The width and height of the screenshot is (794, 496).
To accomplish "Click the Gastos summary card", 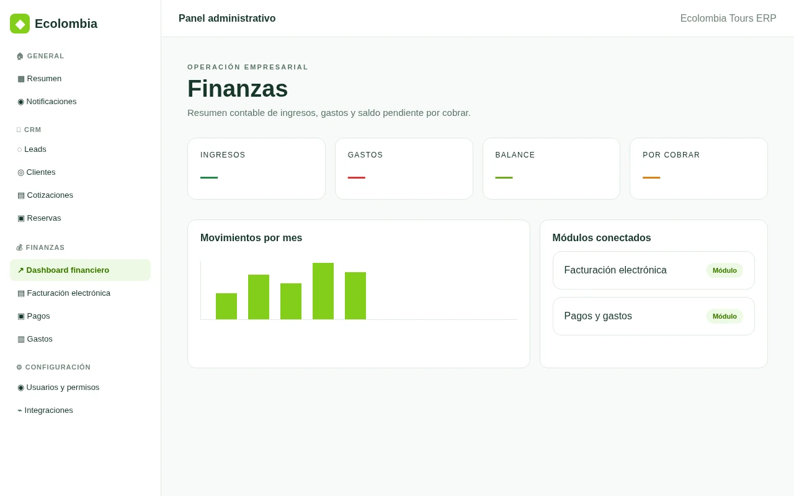I will (x=404, y=169).
